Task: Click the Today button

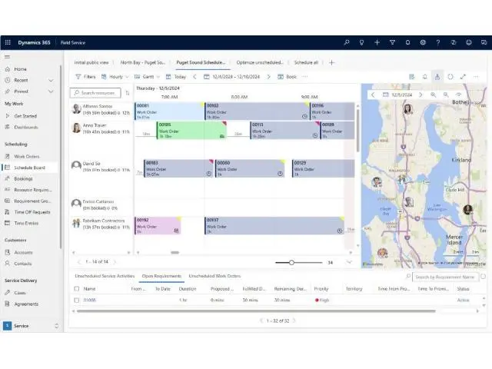Action: [x=176, y=77]
